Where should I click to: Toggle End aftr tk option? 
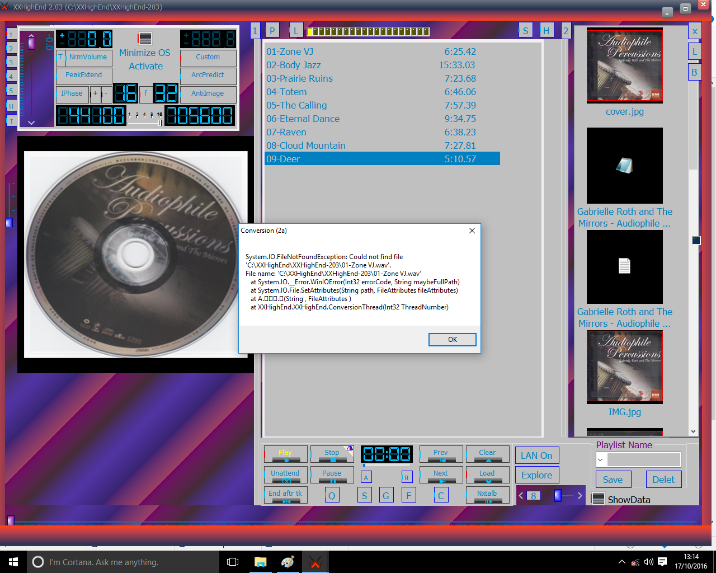[x=285, y=495]
